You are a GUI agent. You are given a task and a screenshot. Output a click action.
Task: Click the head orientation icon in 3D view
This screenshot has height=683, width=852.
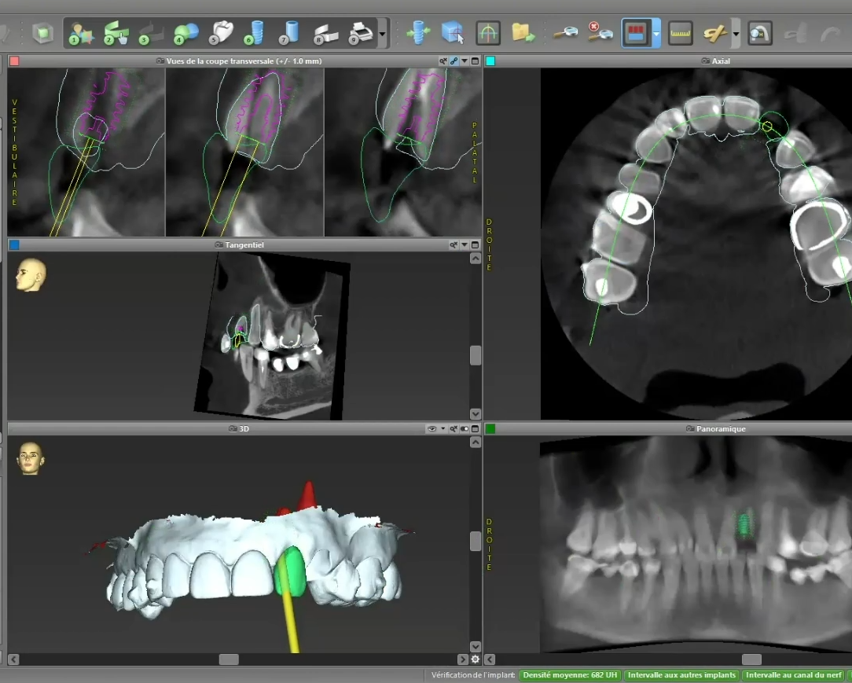pyautogui.click(x=31, y=458)
